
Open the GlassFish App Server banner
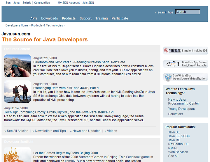click(x=185, y=64)
